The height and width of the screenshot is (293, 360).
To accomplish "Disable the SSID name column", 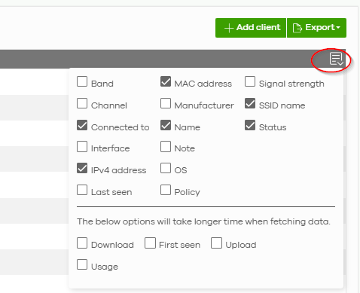I will [250, 103].
